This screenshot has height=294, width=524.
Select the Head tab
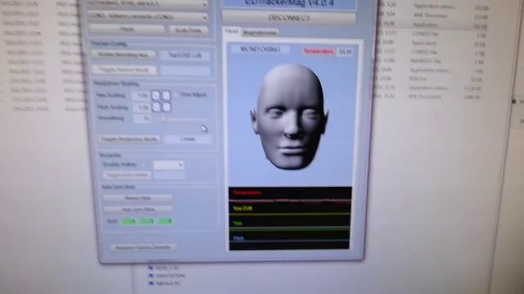coord(231,31)
